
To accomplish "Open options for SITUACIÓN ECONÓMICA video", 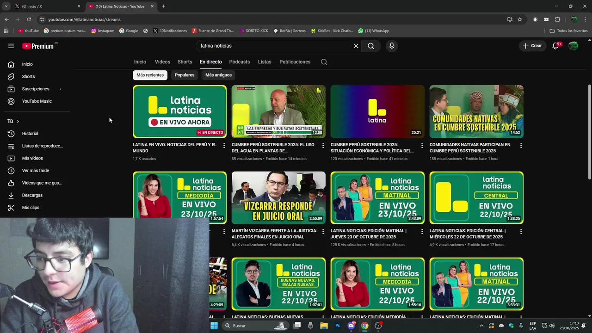I will [x=422, y=146].
